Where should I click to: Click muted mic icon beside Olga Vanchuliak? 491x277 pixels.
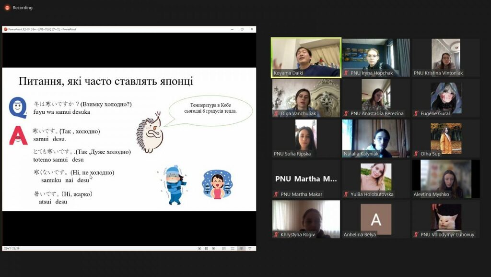tap(276, 114)
